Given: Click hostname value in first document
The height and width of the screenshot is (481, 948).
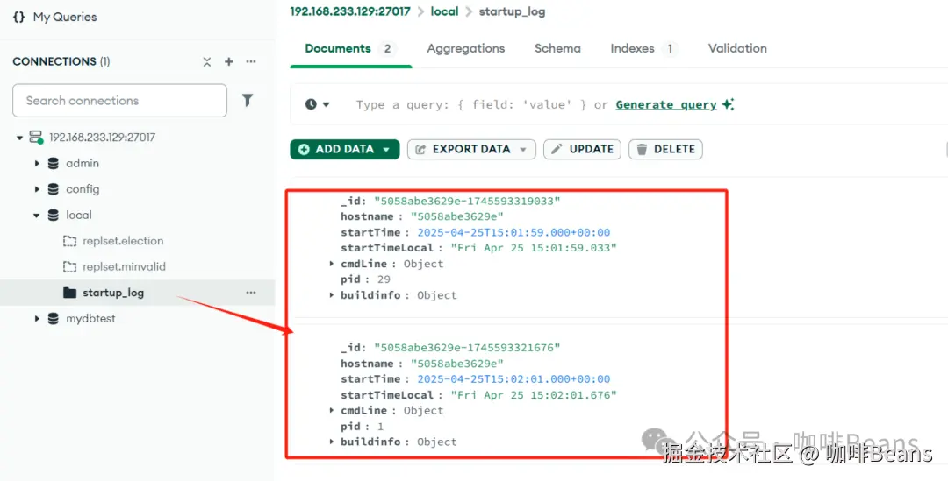Looking at the screenshot, I should point(457,216).
